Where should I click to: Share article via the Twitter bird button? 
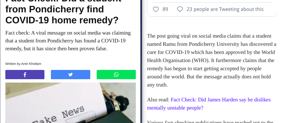(71, 74)
